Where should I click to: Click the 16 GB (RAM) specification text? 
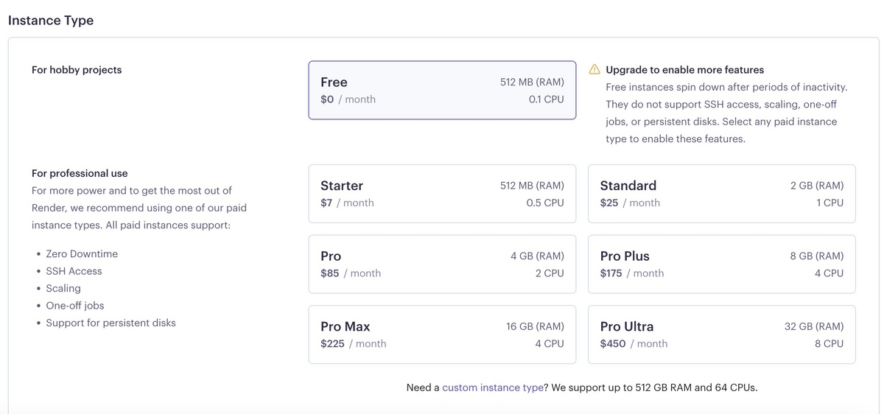535,326
